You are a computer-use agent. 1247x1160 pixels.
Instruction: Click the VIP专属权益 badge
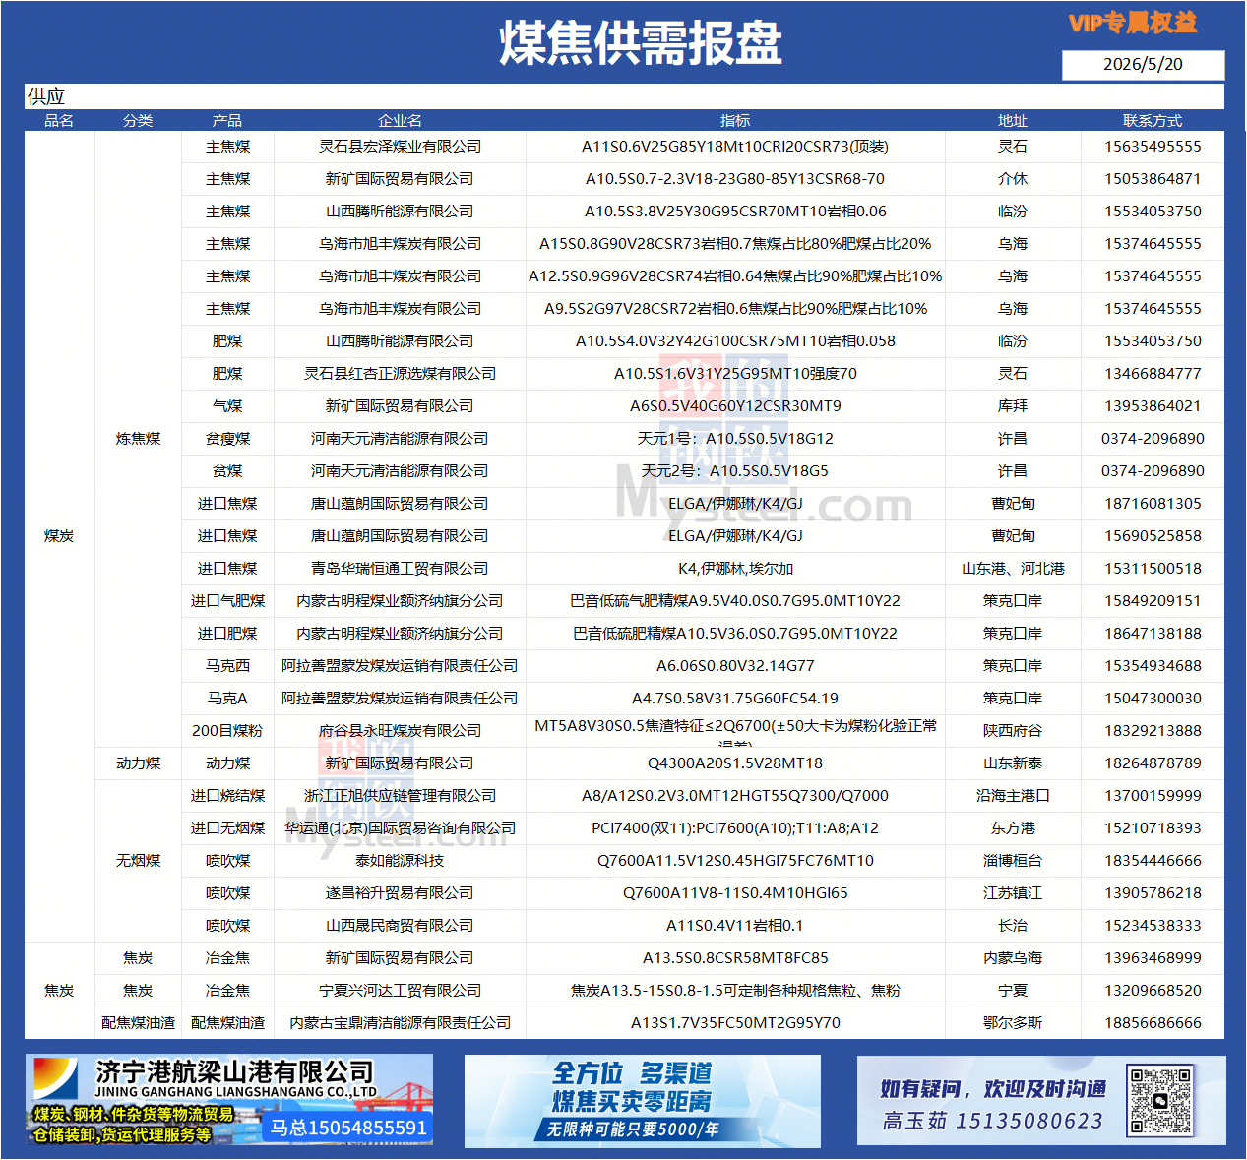(1133, 23)
